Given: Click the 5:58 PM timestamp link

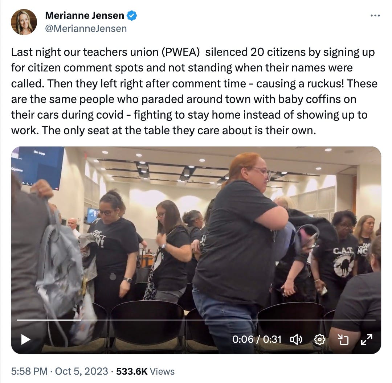Looking at the screenshot, I should 29,371.
